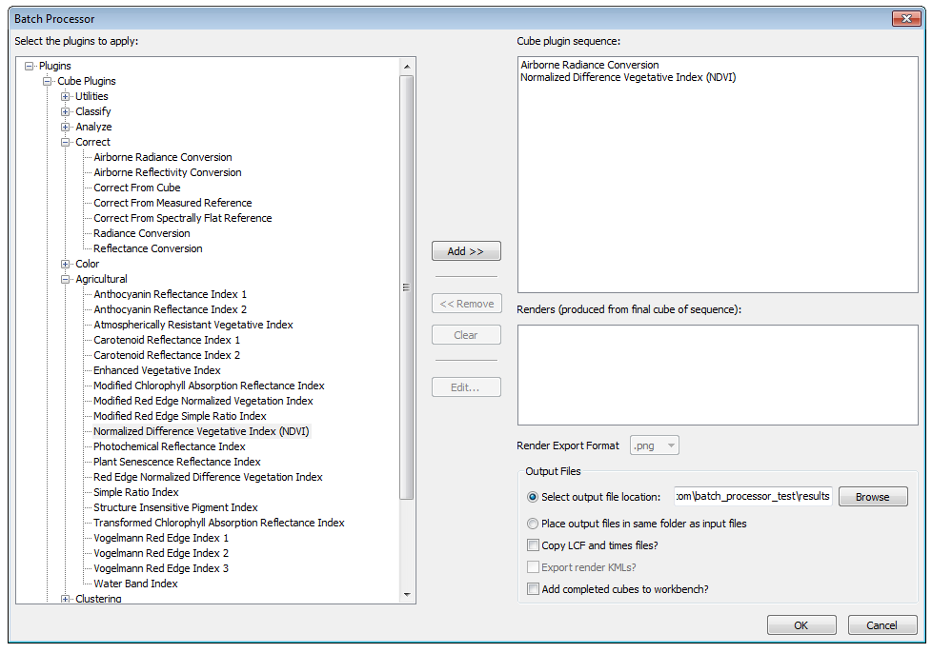Select Plant Senescence Reflectance Index
Image resolution: width=932 pixels, height=653 pixels.
pos(177,462)
